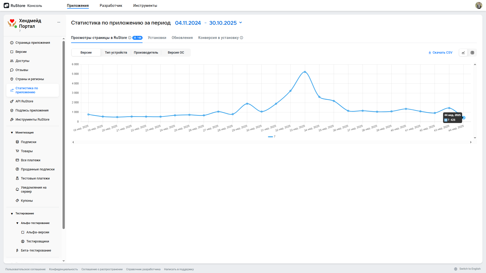
Task: Toggle legend swatch for version 7
Action: click(x=270, y=137)
